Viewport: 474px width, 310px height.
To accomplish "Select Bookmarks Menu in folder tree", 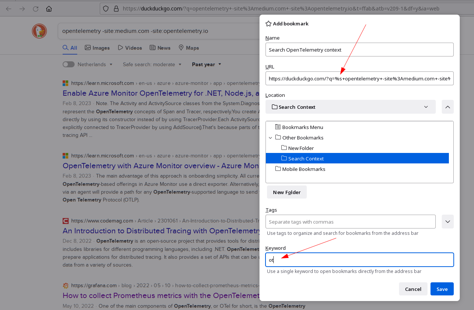I will tap(357, 127).
